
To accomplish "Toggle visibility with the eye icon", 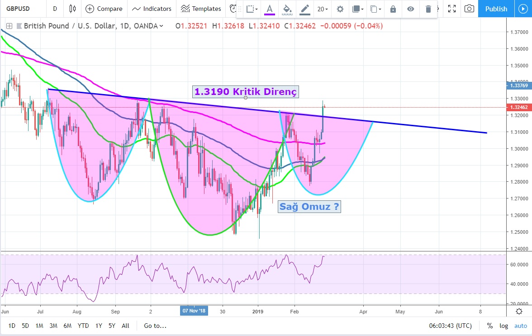I will pyautogui.click(x=410, y=9).
